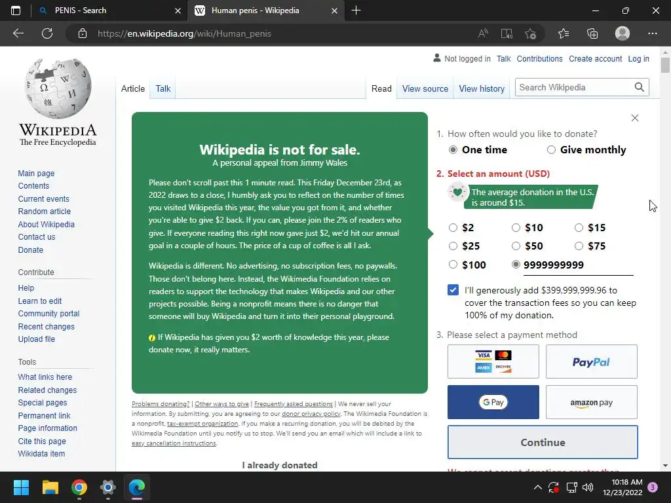The width and height of the screenshot is (671, 503).
Task: Click the Continue button
Action: pos(543,442)
